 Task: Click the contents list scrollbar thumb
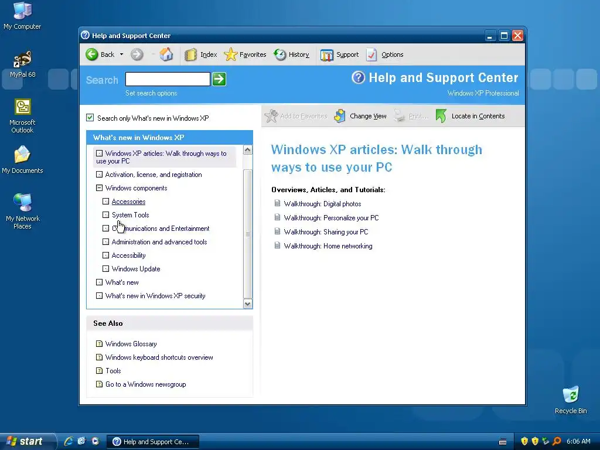pos(248,233)
